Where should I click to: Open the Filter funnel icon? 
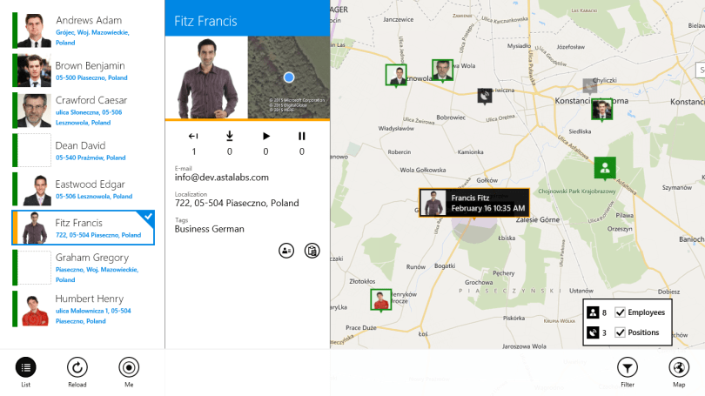click(628, 367)
